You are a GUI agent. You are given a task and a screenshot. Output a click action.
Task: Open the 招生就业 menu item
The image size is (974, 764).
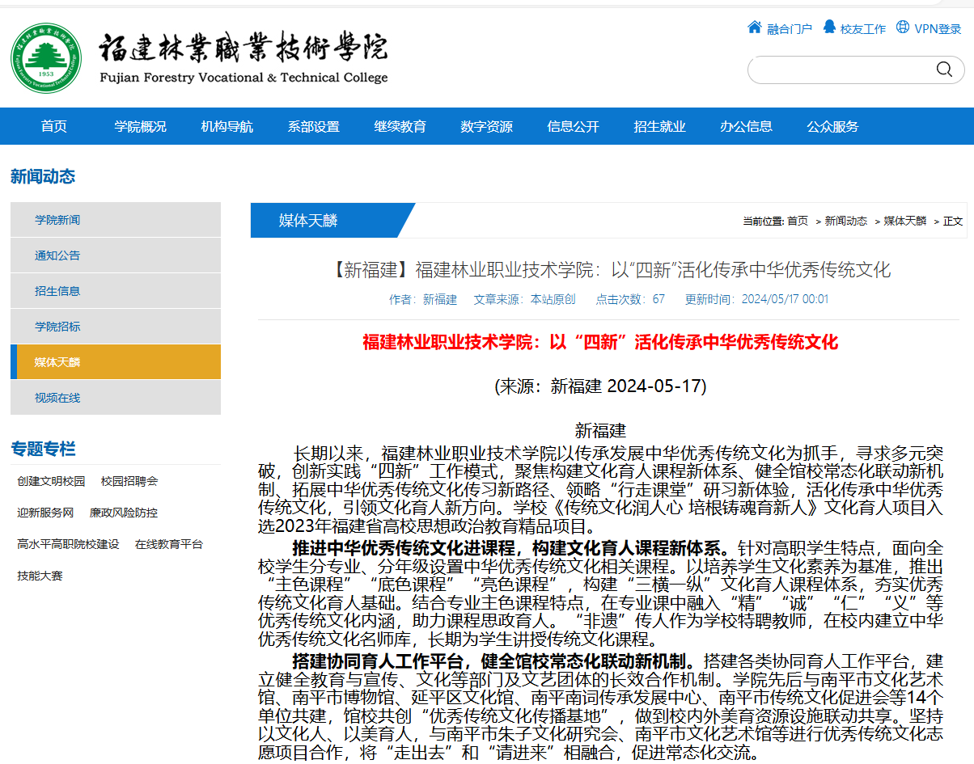[x=659, y=126]
